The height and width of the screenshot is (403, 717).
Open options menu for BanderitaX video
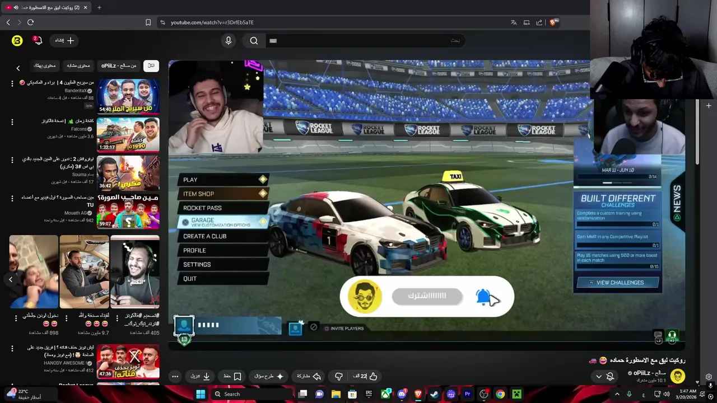point(12,83)
